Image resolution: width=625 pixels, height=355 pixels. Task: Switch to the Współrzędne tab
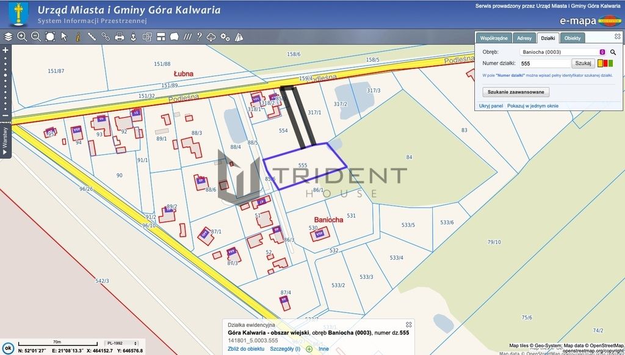[494, 38]
